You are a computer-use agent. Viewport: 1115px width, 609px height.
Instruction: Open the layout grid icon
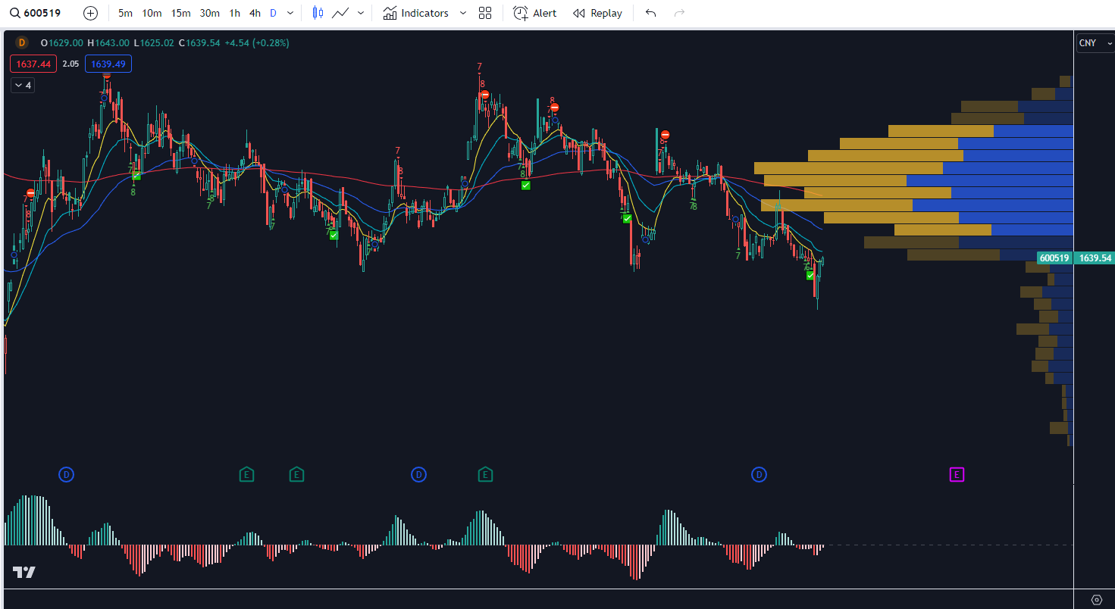pos(485,13)
